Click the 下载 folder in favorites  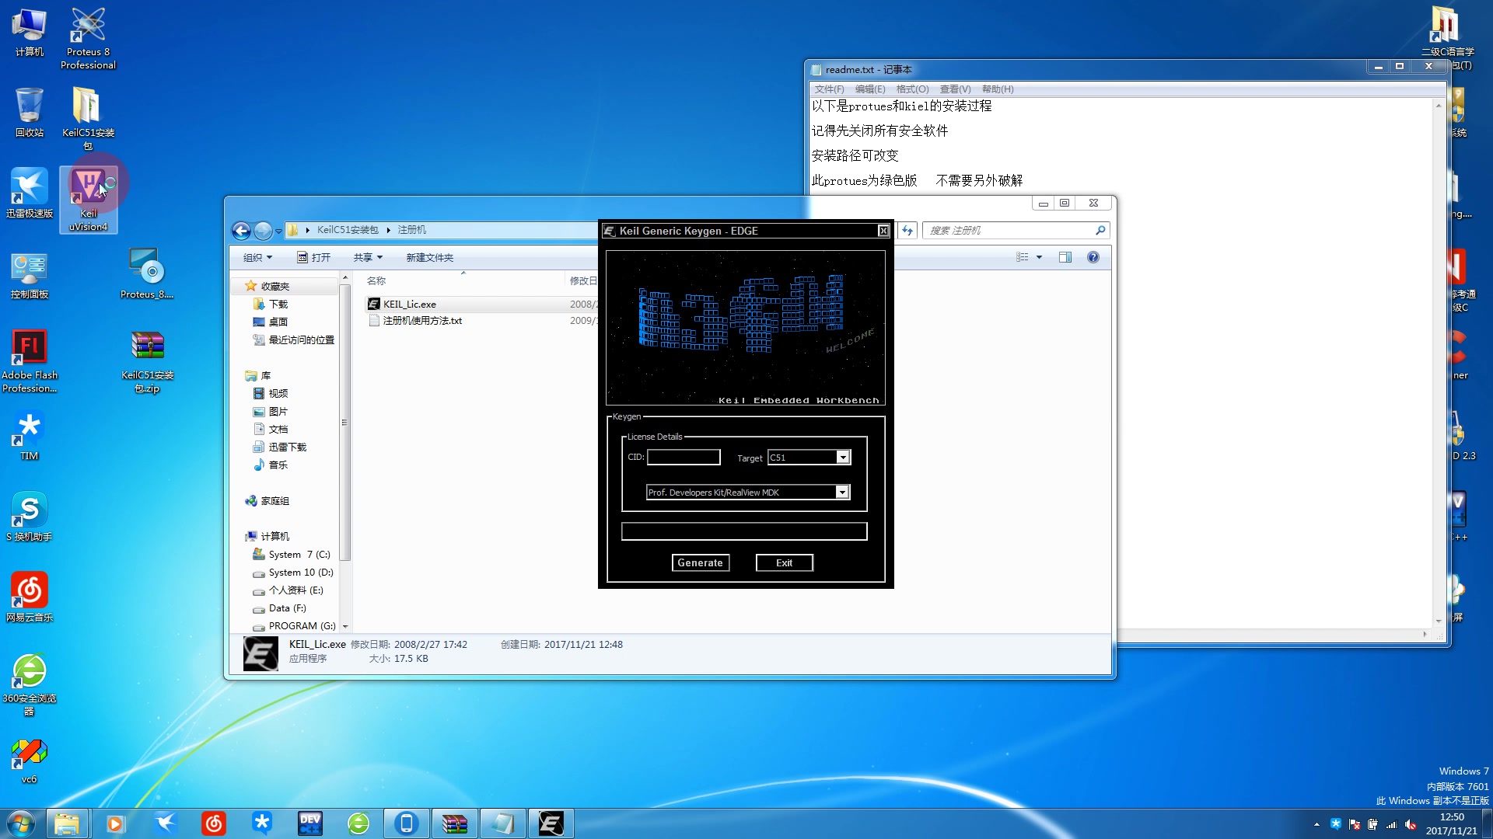coord(278,305)
